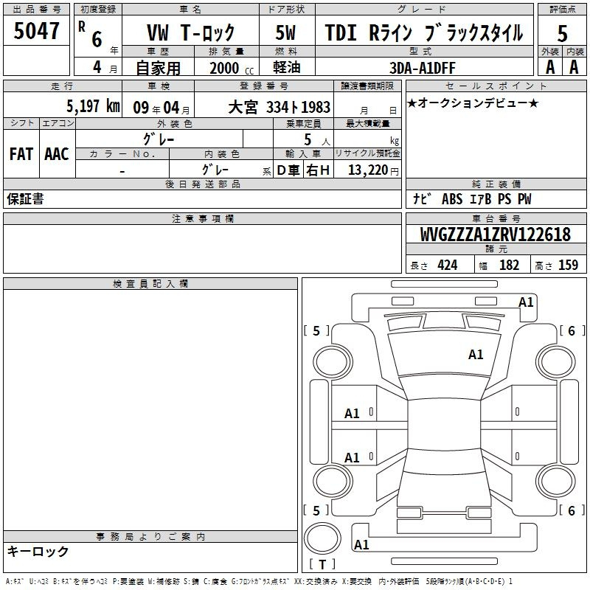This screenshot has height=590, width=590.
Task: Select the mileage value 5,197 km
Action: (93, 106)
